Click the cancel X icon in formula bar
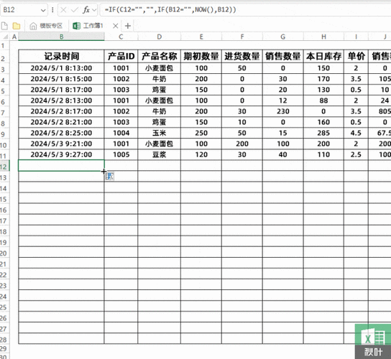This screenshot has height=359, width=391. click(63, 10)
